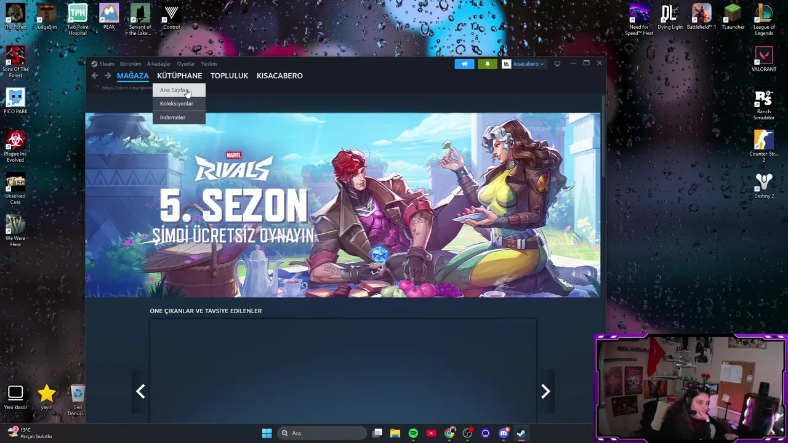The width and height of the screenshot is (788, 443).
Task: Open Unsolved Case desktop shortcut
Action: click(x=15, y=189)
